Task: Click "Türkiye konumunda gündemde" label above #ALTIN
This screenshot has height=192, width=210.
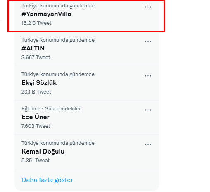Action: [x=58, y=40]
